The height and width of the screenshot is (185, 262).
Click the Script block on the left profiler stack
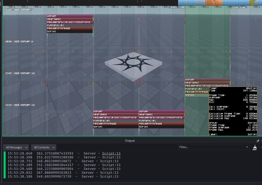point(69,31)
